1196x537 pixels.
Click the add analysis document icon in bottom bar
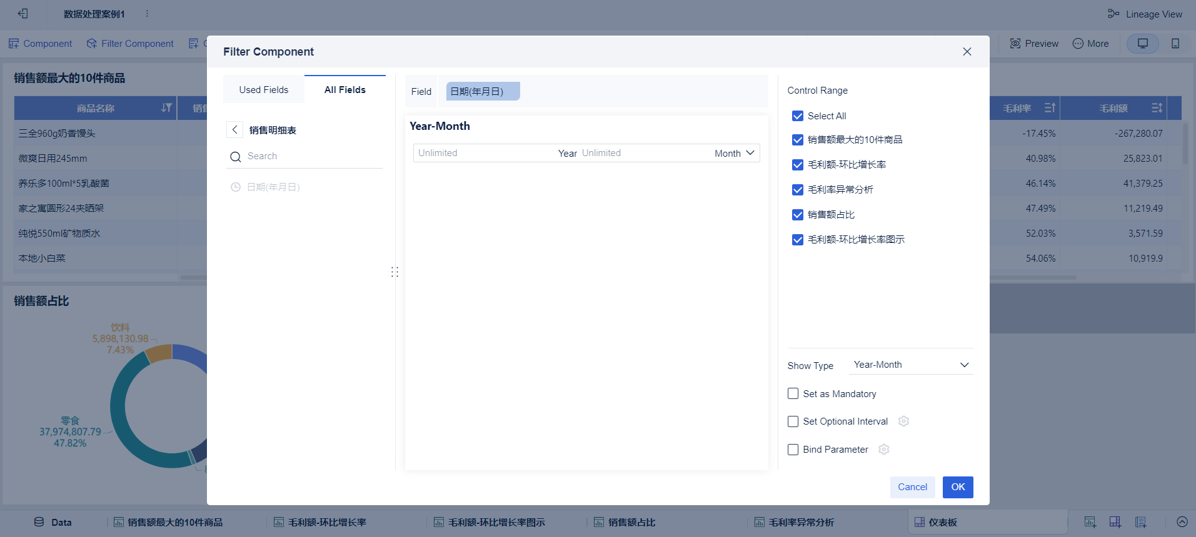1141,522
